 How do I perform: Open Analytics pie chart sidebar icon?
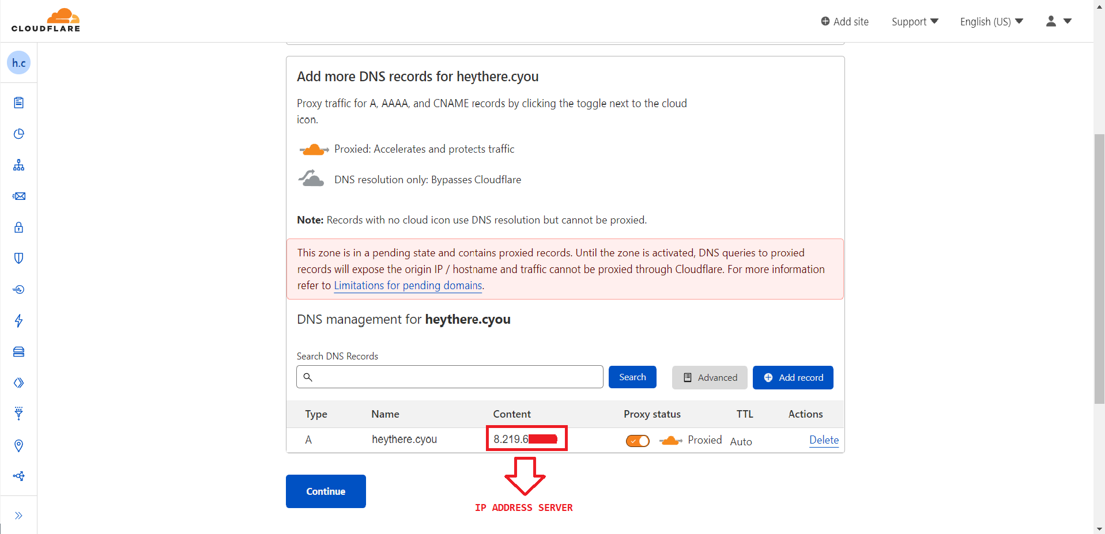click(x=18, y=134)
